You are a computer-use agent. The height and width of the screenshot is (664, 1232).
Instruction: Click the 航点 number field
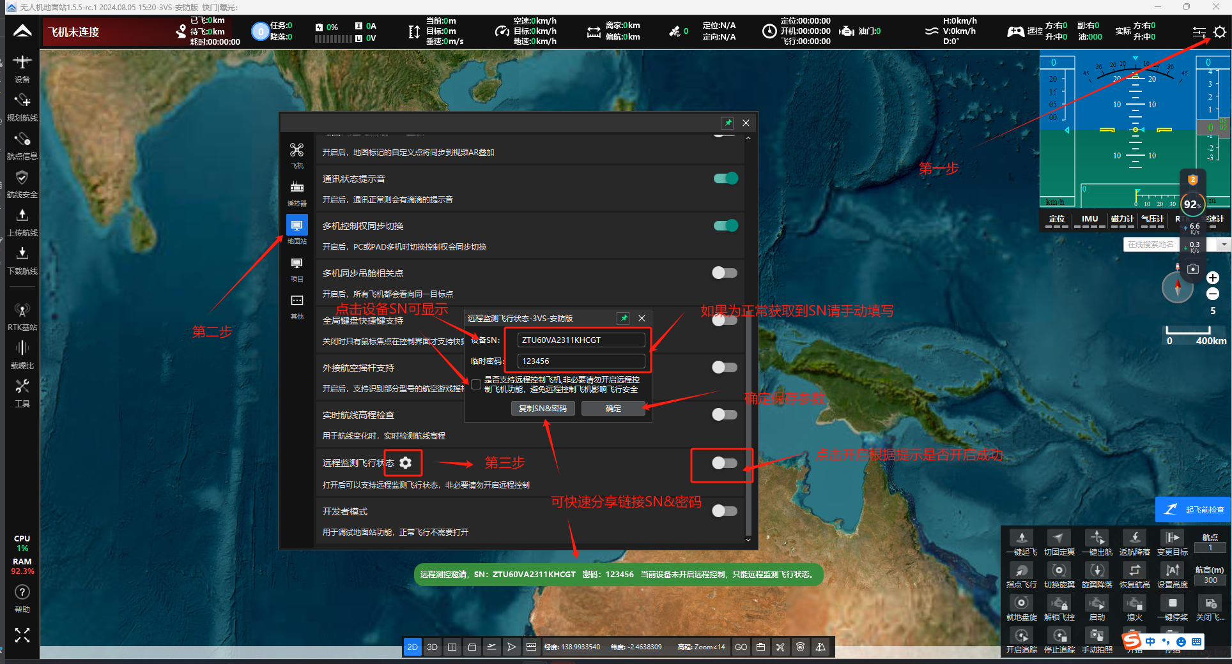tap(1210, 547)
